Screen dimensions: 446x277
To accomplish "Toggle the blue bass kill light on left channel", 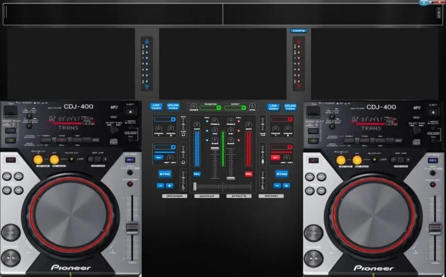I will (x=207, y=140).
